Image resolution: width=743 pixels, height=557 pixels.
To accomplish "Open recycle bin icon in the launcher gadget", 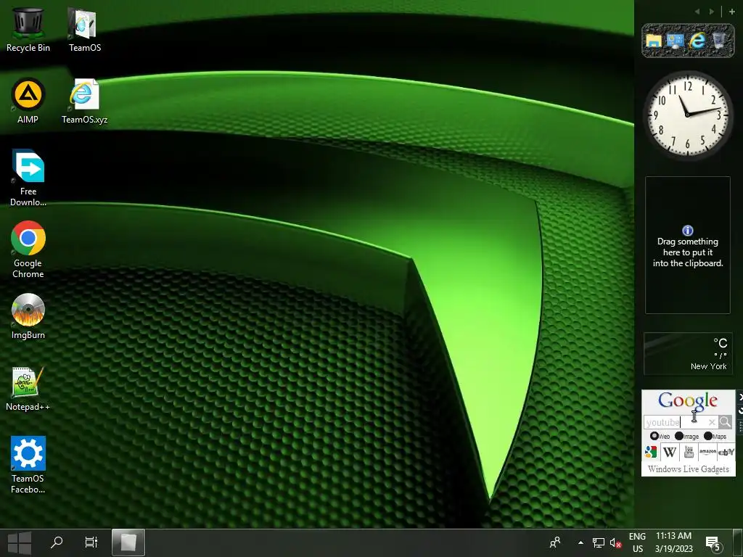I will 719,41.
